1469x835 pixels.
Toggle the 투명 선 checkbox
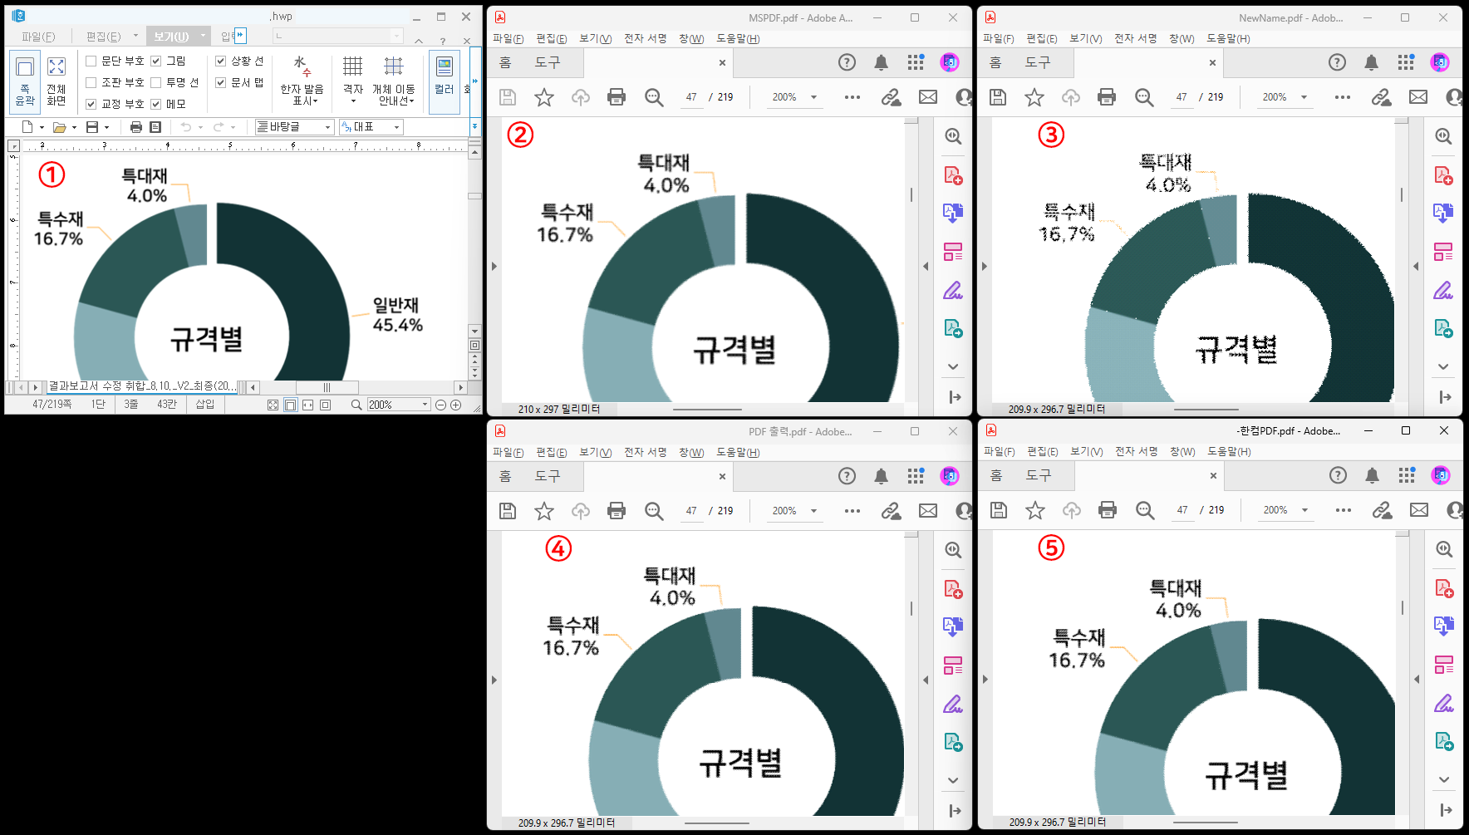(156, 82)
